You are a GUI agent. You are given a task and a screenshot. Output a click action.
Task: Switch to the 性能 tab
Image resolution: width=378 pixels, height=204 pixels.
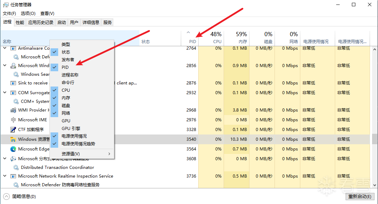click(x=20, y=23)
